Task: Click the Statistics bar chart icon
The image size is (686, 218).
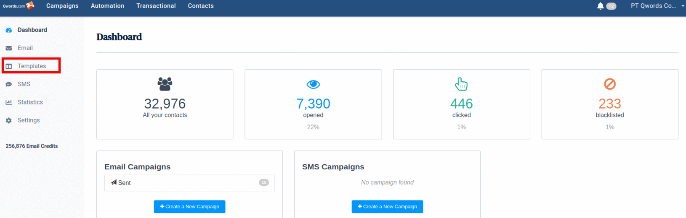Action: (x=9, y=102)
